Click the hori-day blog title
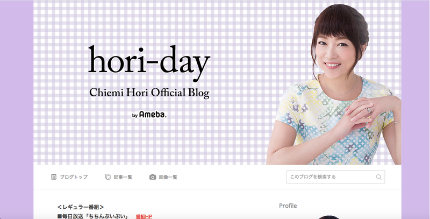The image size is (430, 219). tap(149, 63)
